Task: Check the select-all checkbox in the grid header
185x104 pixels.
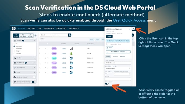Action: coord(48,44)
